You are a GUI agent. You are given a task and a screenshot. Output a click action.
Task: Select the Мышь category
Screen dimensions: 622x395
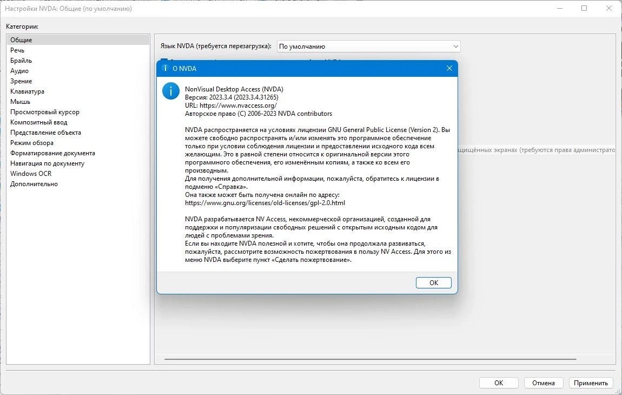pyautogui.click(x=78, y=102)
